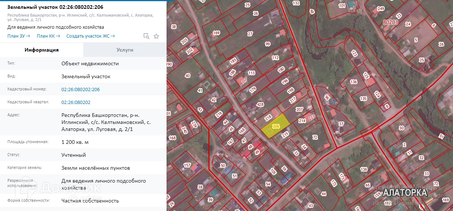The height and width of the screenshot is (211, 453).
Task: Click parcel label 113 on map
Action: (252, 73)
